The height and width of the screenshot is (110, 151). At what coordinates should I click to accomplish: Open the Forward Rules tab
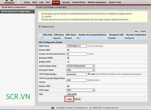pos(79,2)
